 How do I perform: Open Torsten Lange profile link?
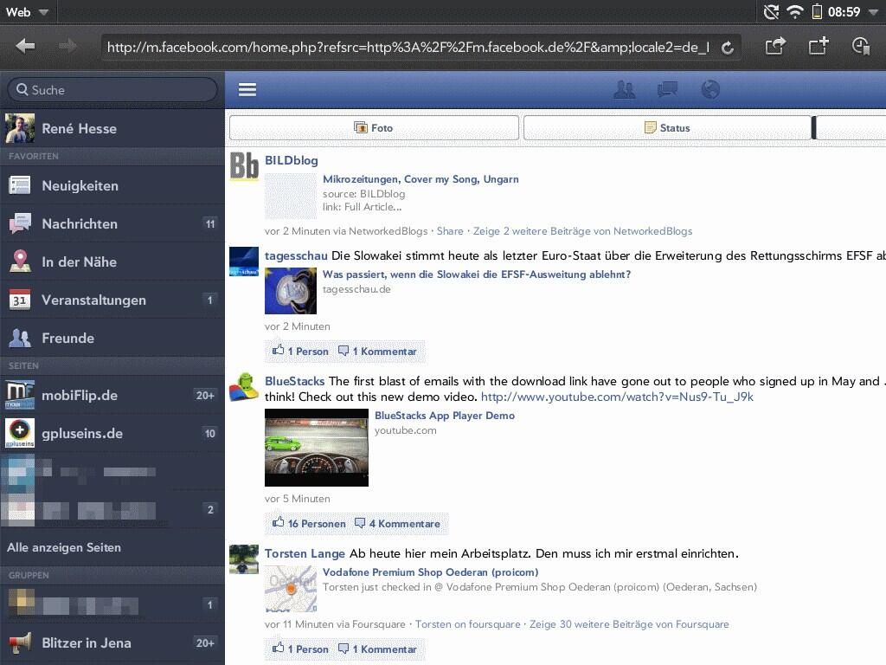pos(305,553)
